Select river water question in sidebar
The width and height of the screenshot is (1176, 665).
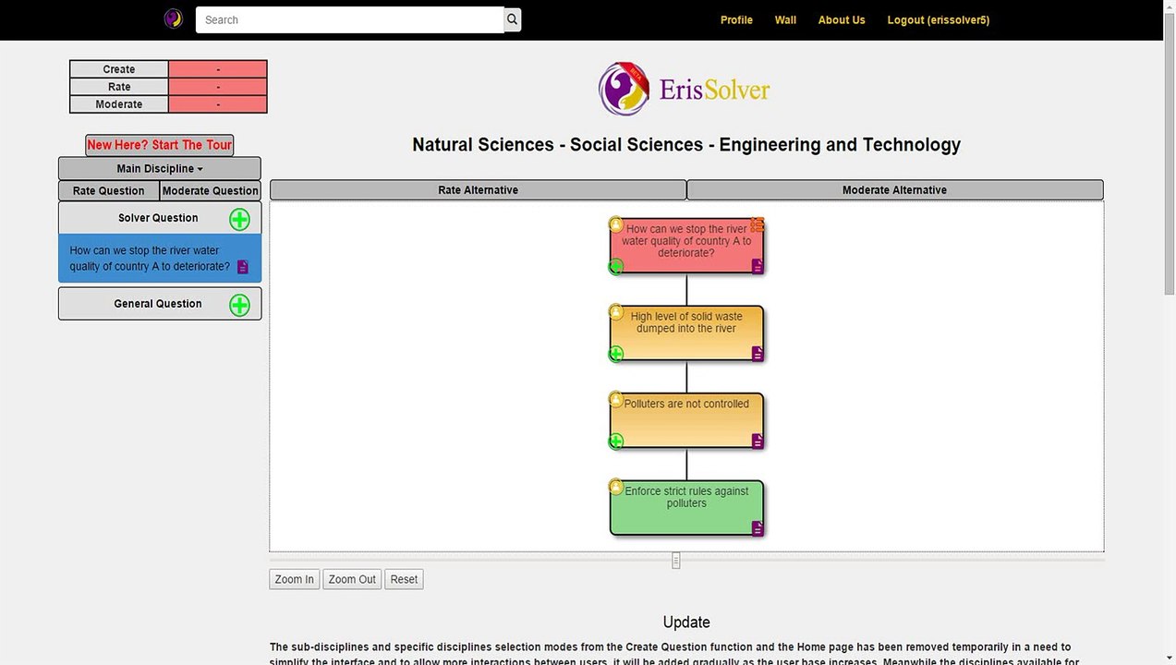tap(160, 258)
